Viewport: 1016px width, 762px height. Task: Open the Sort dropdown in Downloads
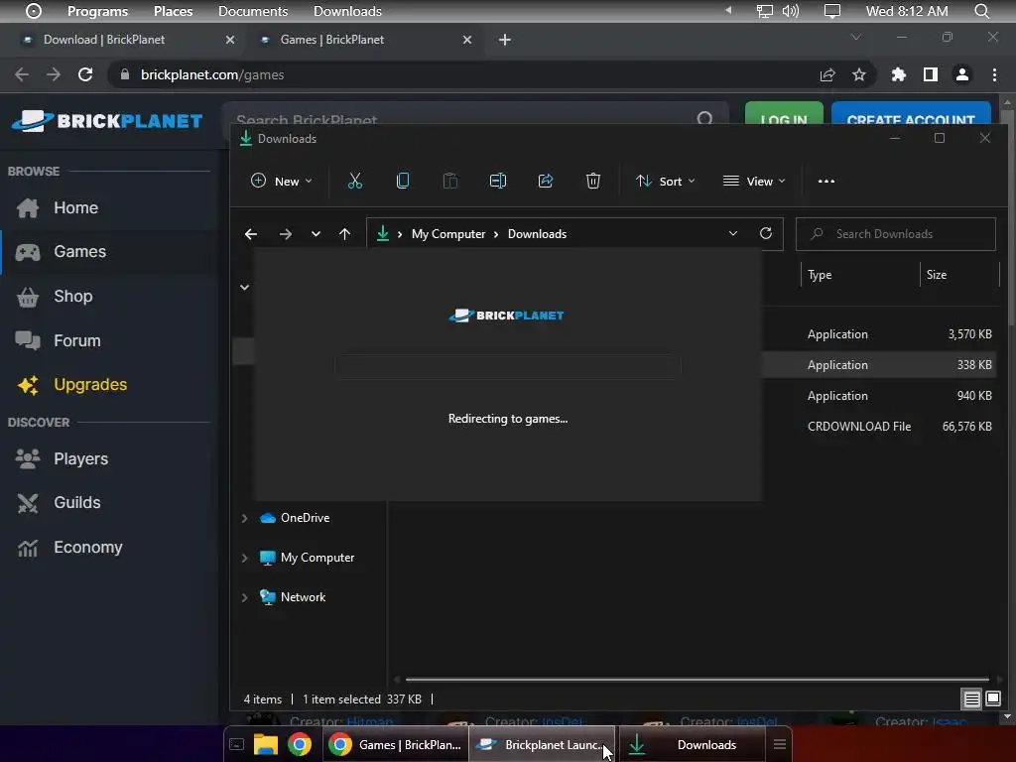coord(666,181)
